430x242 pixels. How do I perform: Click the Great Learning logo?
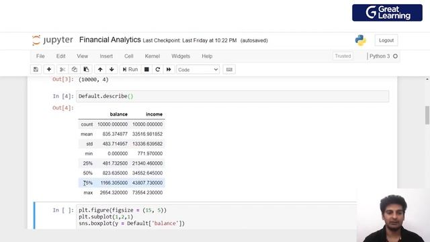[387, 13]
